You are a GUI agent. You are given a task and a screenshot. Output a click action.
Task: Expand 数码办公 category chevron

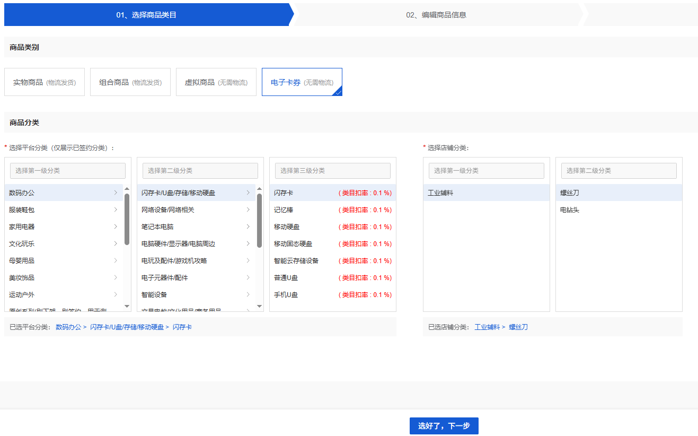[x=116, y=193]
